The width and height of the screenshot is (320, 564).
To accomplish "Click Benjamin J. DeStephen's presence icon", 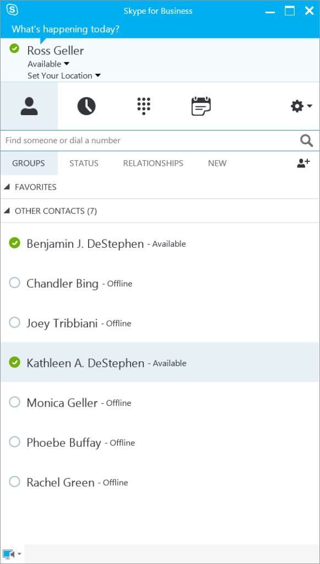I will click(14, 243).
